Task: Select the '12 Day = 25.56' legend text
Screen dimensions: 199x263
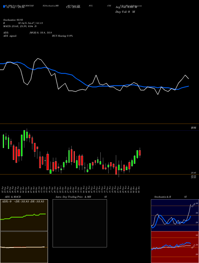Action: (15, 7)
